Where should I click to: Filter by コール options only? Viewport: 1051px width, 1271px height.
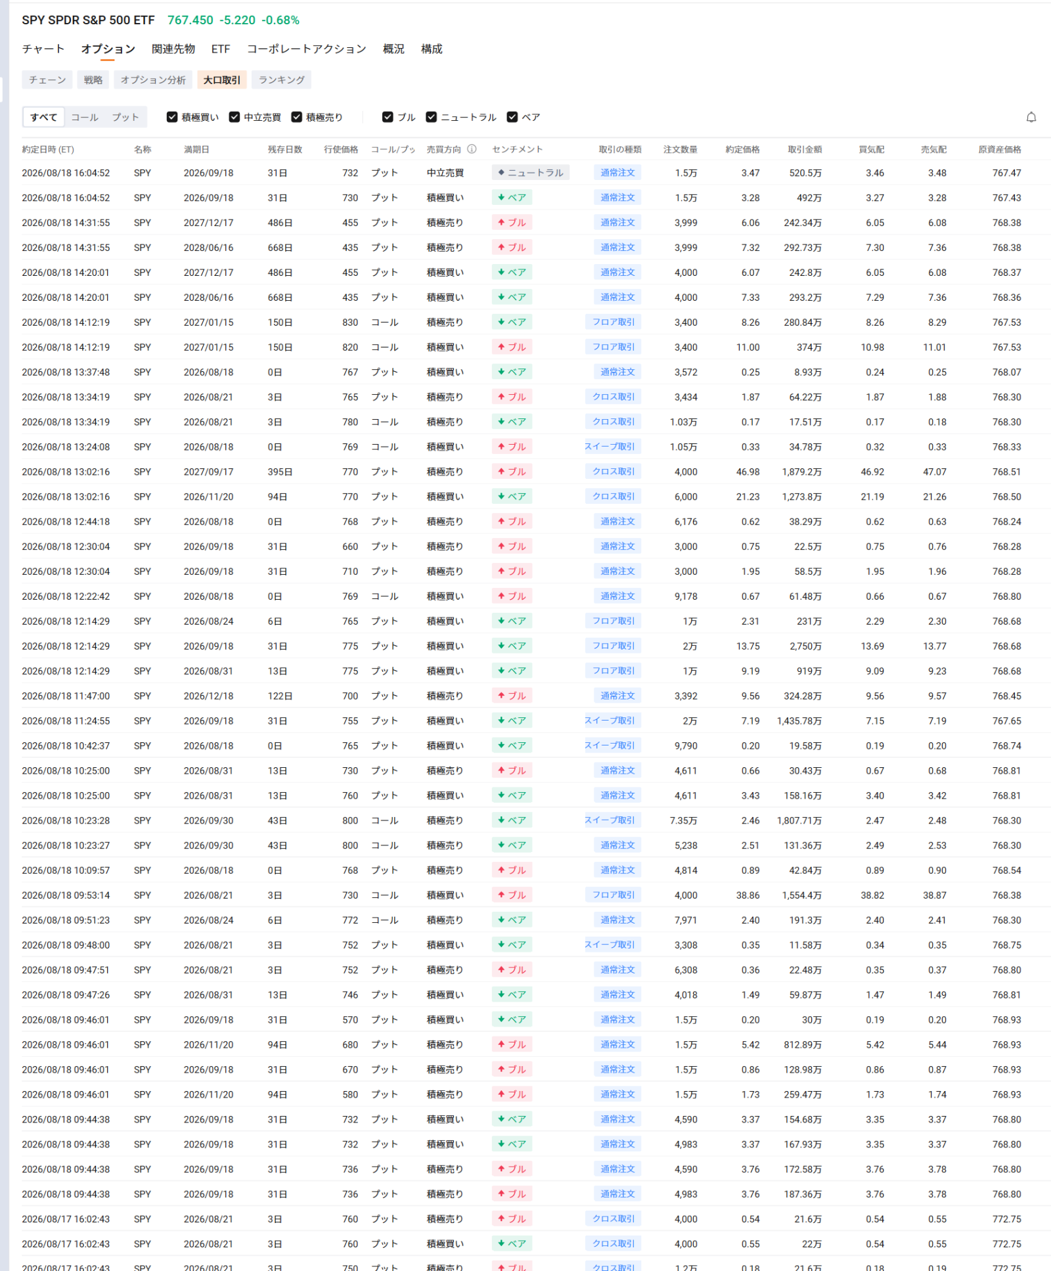point(85,117)
